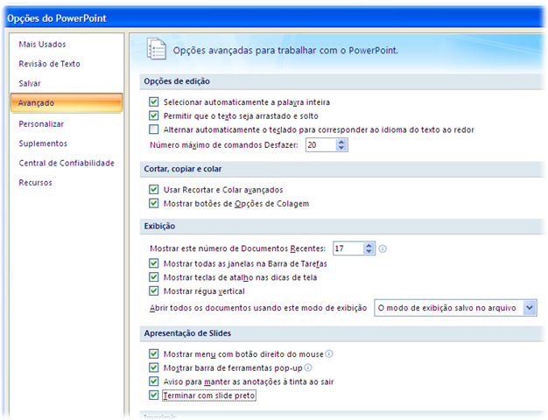Screen dimensions: 548x420
Task: Toggle Mostrar menu com botão direito
Action: coord(154,354)
